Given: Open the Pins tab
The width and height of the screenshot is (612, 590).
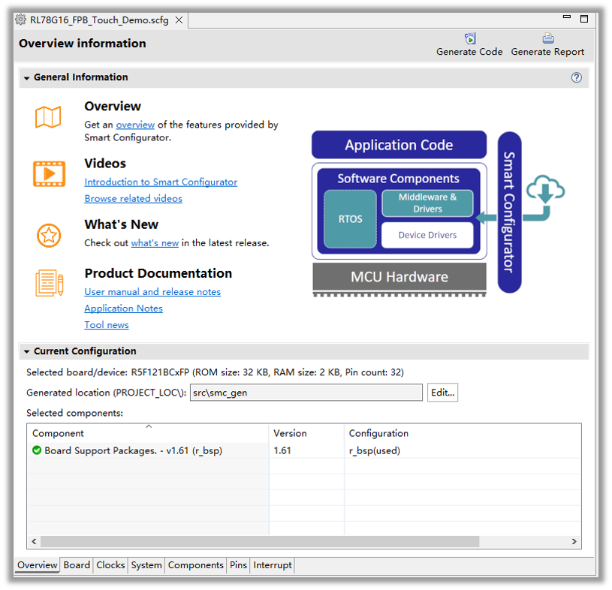Looking at the screenshot, I should pos(238,565).
